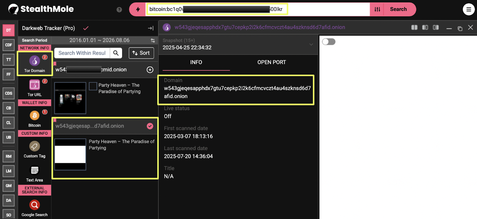Open the LM module in the left rail
The height and width of the screenshot is (219, 477).
pos(9,171)
